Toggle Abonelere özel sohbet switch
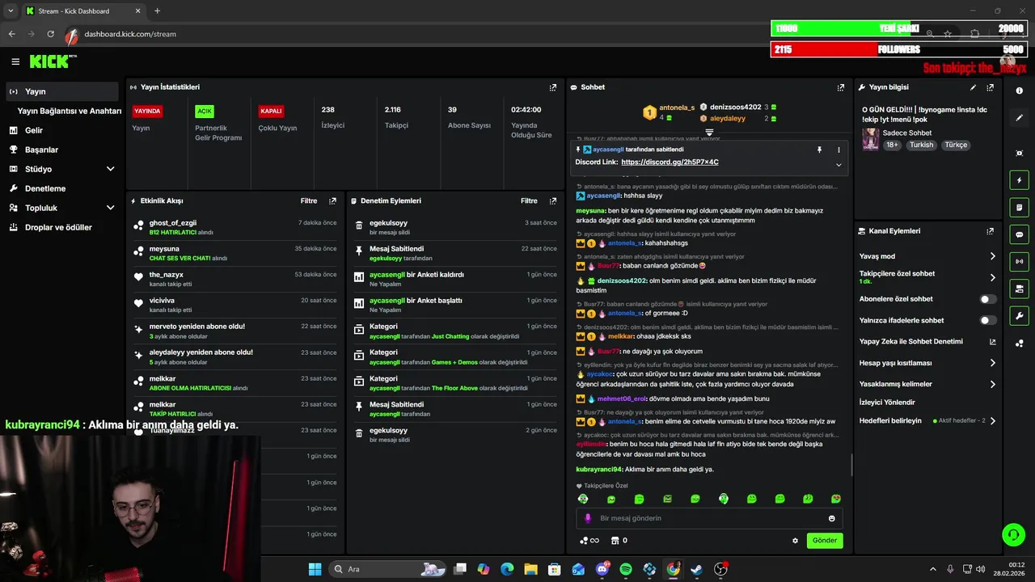Image resolution: width=1035 pixels, height=582 pixels. (x=987, y=299)
